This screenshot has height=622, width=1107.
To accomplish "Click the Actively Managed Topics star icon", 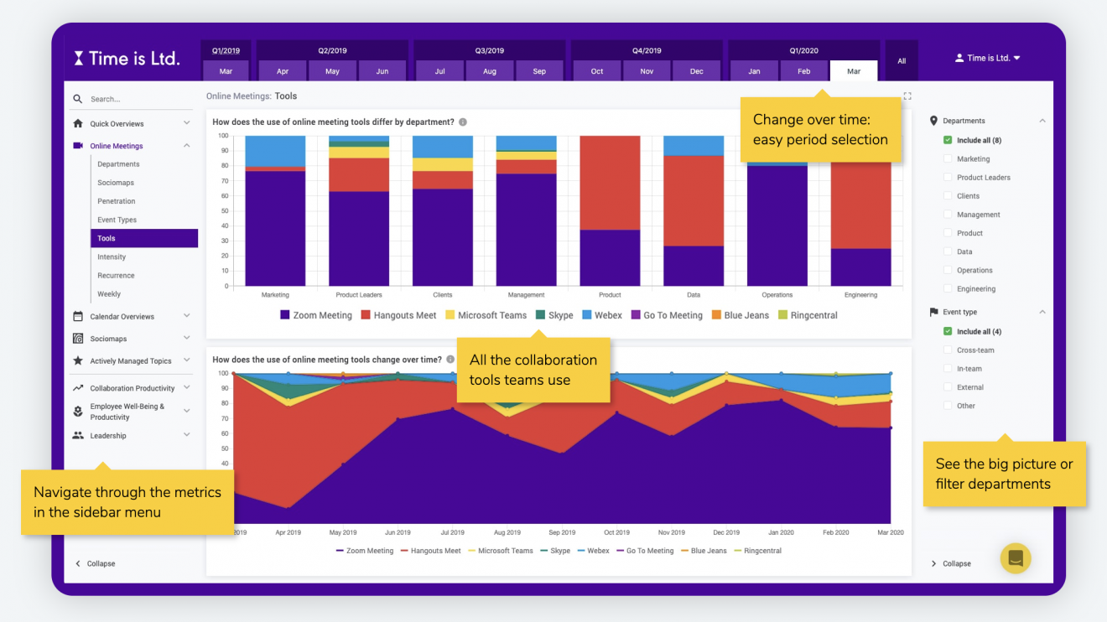I will click(x=78, y=361).
